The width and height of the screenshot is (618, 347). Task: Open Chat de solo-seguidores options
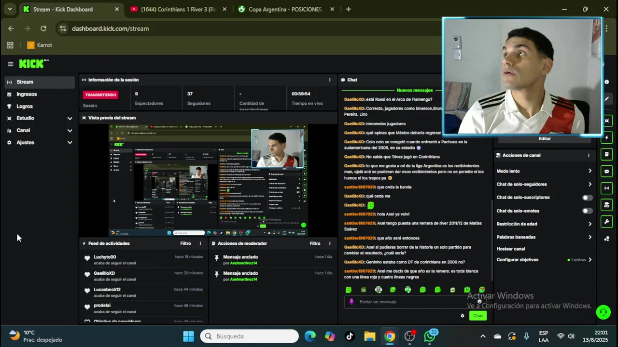pyautogui.click(x=544, y=184)
